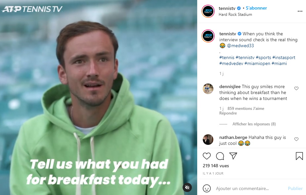
Task: Open the three-dots more options menu
Action: [300, 11]
